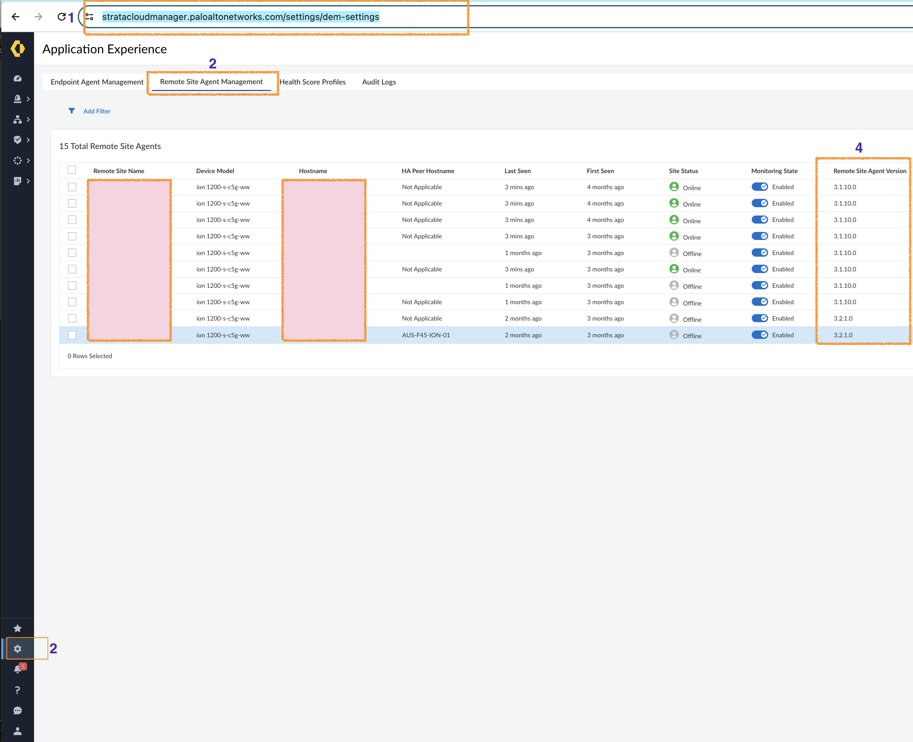Expand the network topology sidebar menu chevron
The height and width of the screenshot is (742, 913).
pos(28,119)
